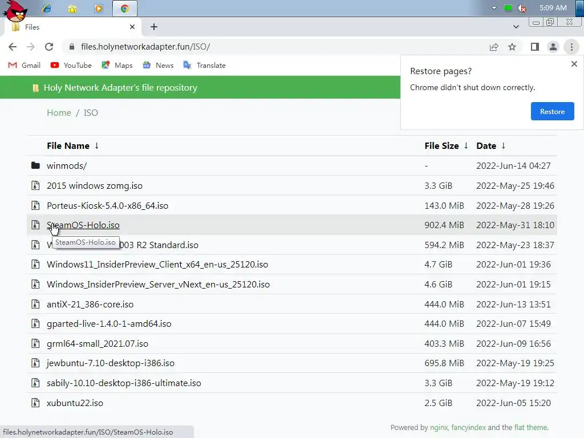Click file icon beside gparted-live iso
Viewport: 584px width, 438px height.
coord(35,323)
